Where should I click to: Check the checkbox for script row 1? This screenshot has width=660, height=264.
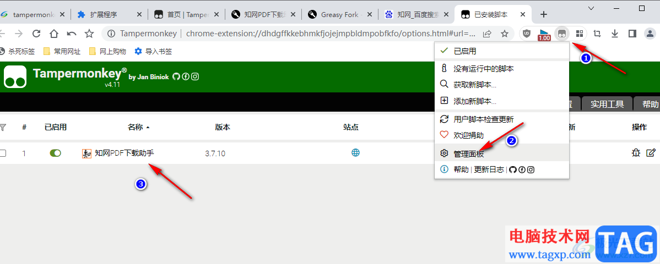3,153
